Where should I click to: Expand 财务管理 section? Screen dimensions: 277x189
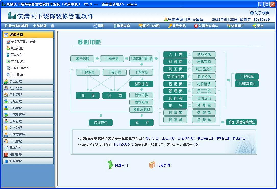[28, 128]
